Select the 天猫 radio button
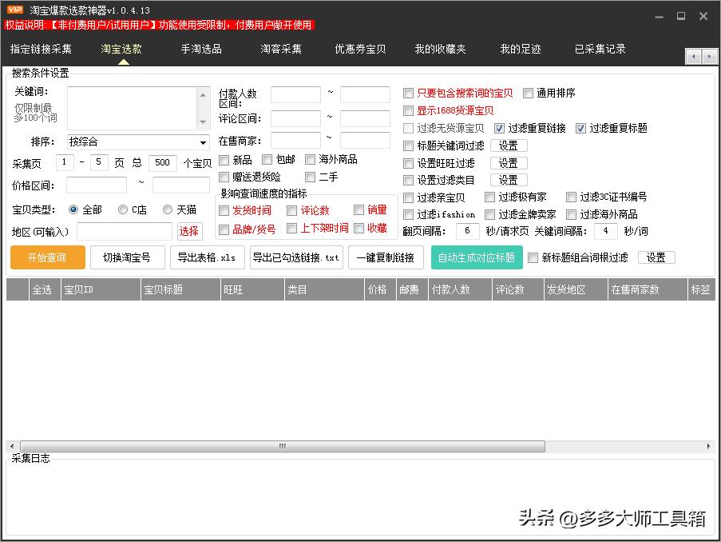 point(165,209)
